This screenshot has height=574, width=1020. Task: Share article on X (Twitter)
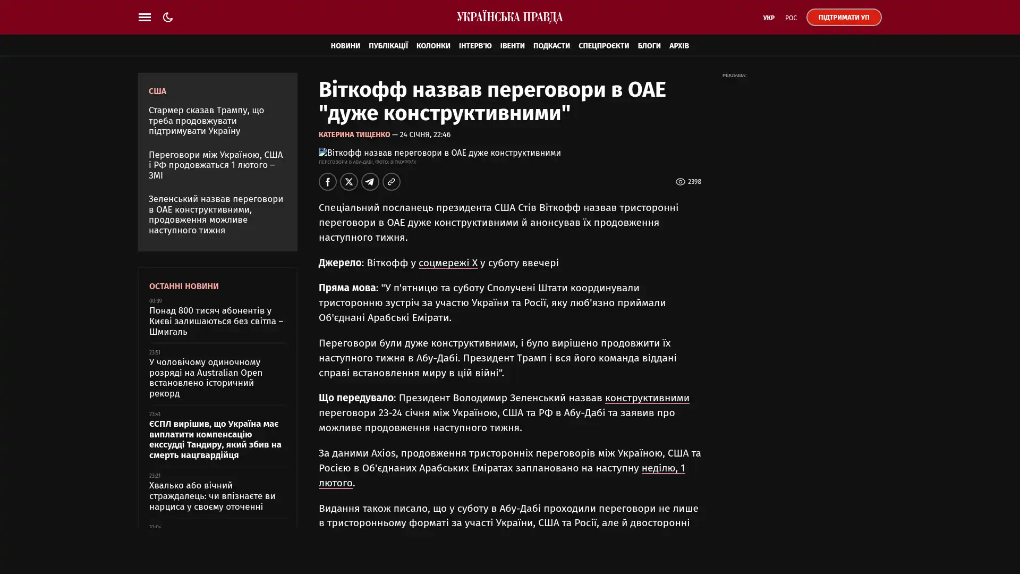349,182
